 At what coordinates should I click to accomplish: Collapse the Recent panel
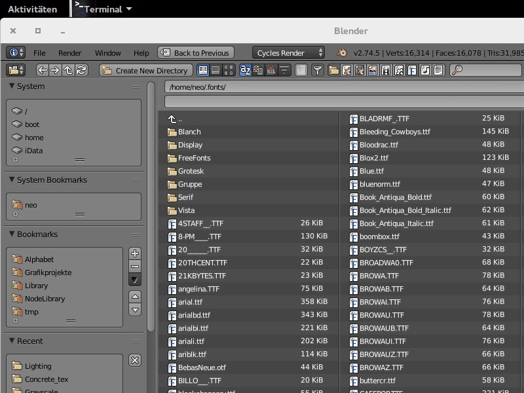12,341
